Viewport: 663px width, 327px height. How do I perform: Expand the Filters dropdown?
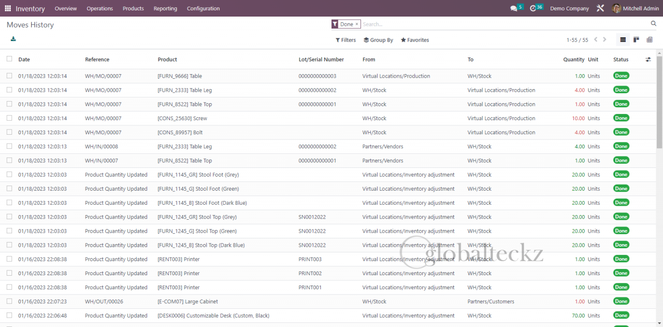tap(345, 40)
